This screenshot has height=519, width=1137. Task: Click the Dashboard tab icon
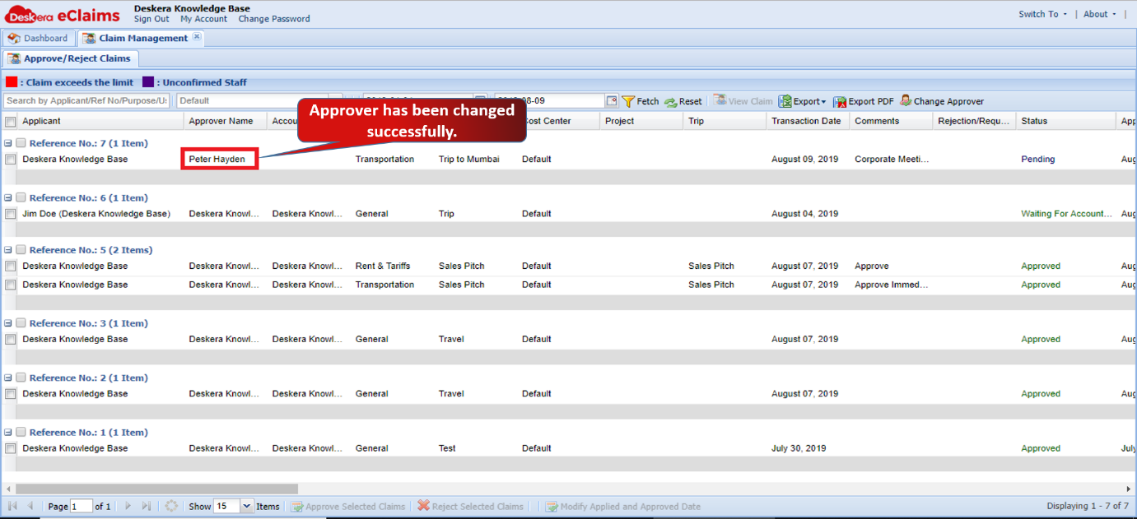point(14,39)
